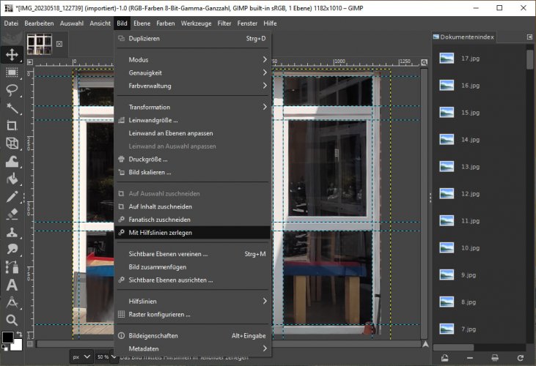Close the image tab with X
This screenshot has width=536, height=366.
(59, 44)
